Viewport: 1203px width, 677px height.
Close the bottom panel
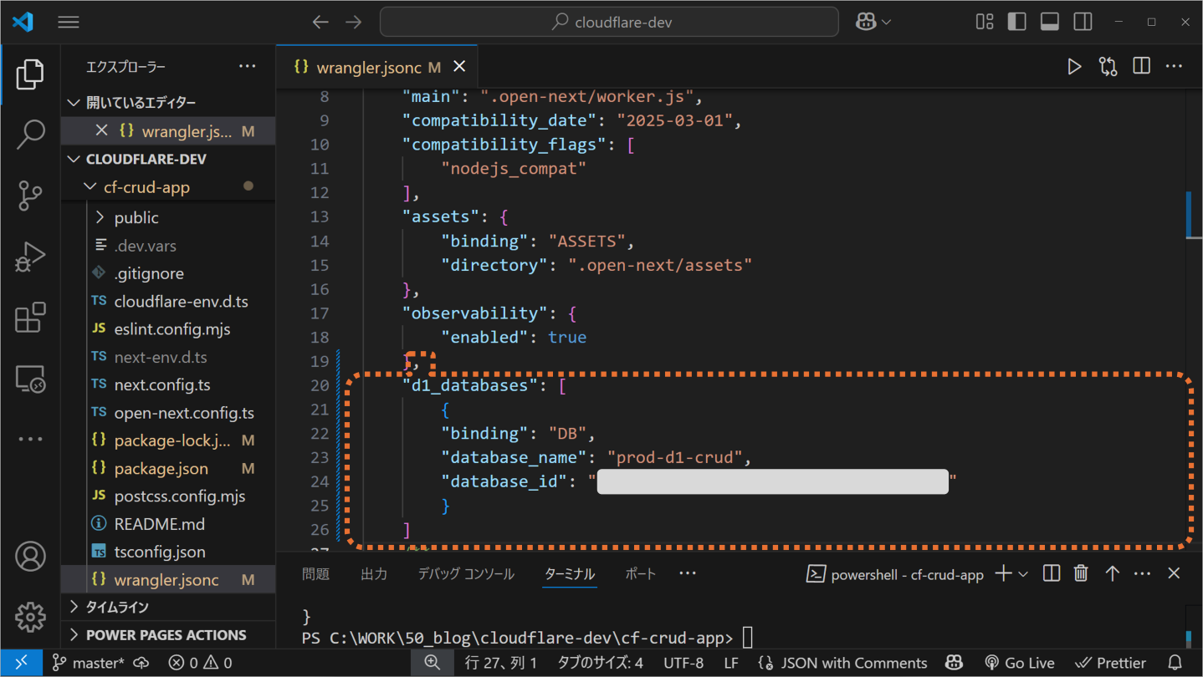pos(1174,573)
